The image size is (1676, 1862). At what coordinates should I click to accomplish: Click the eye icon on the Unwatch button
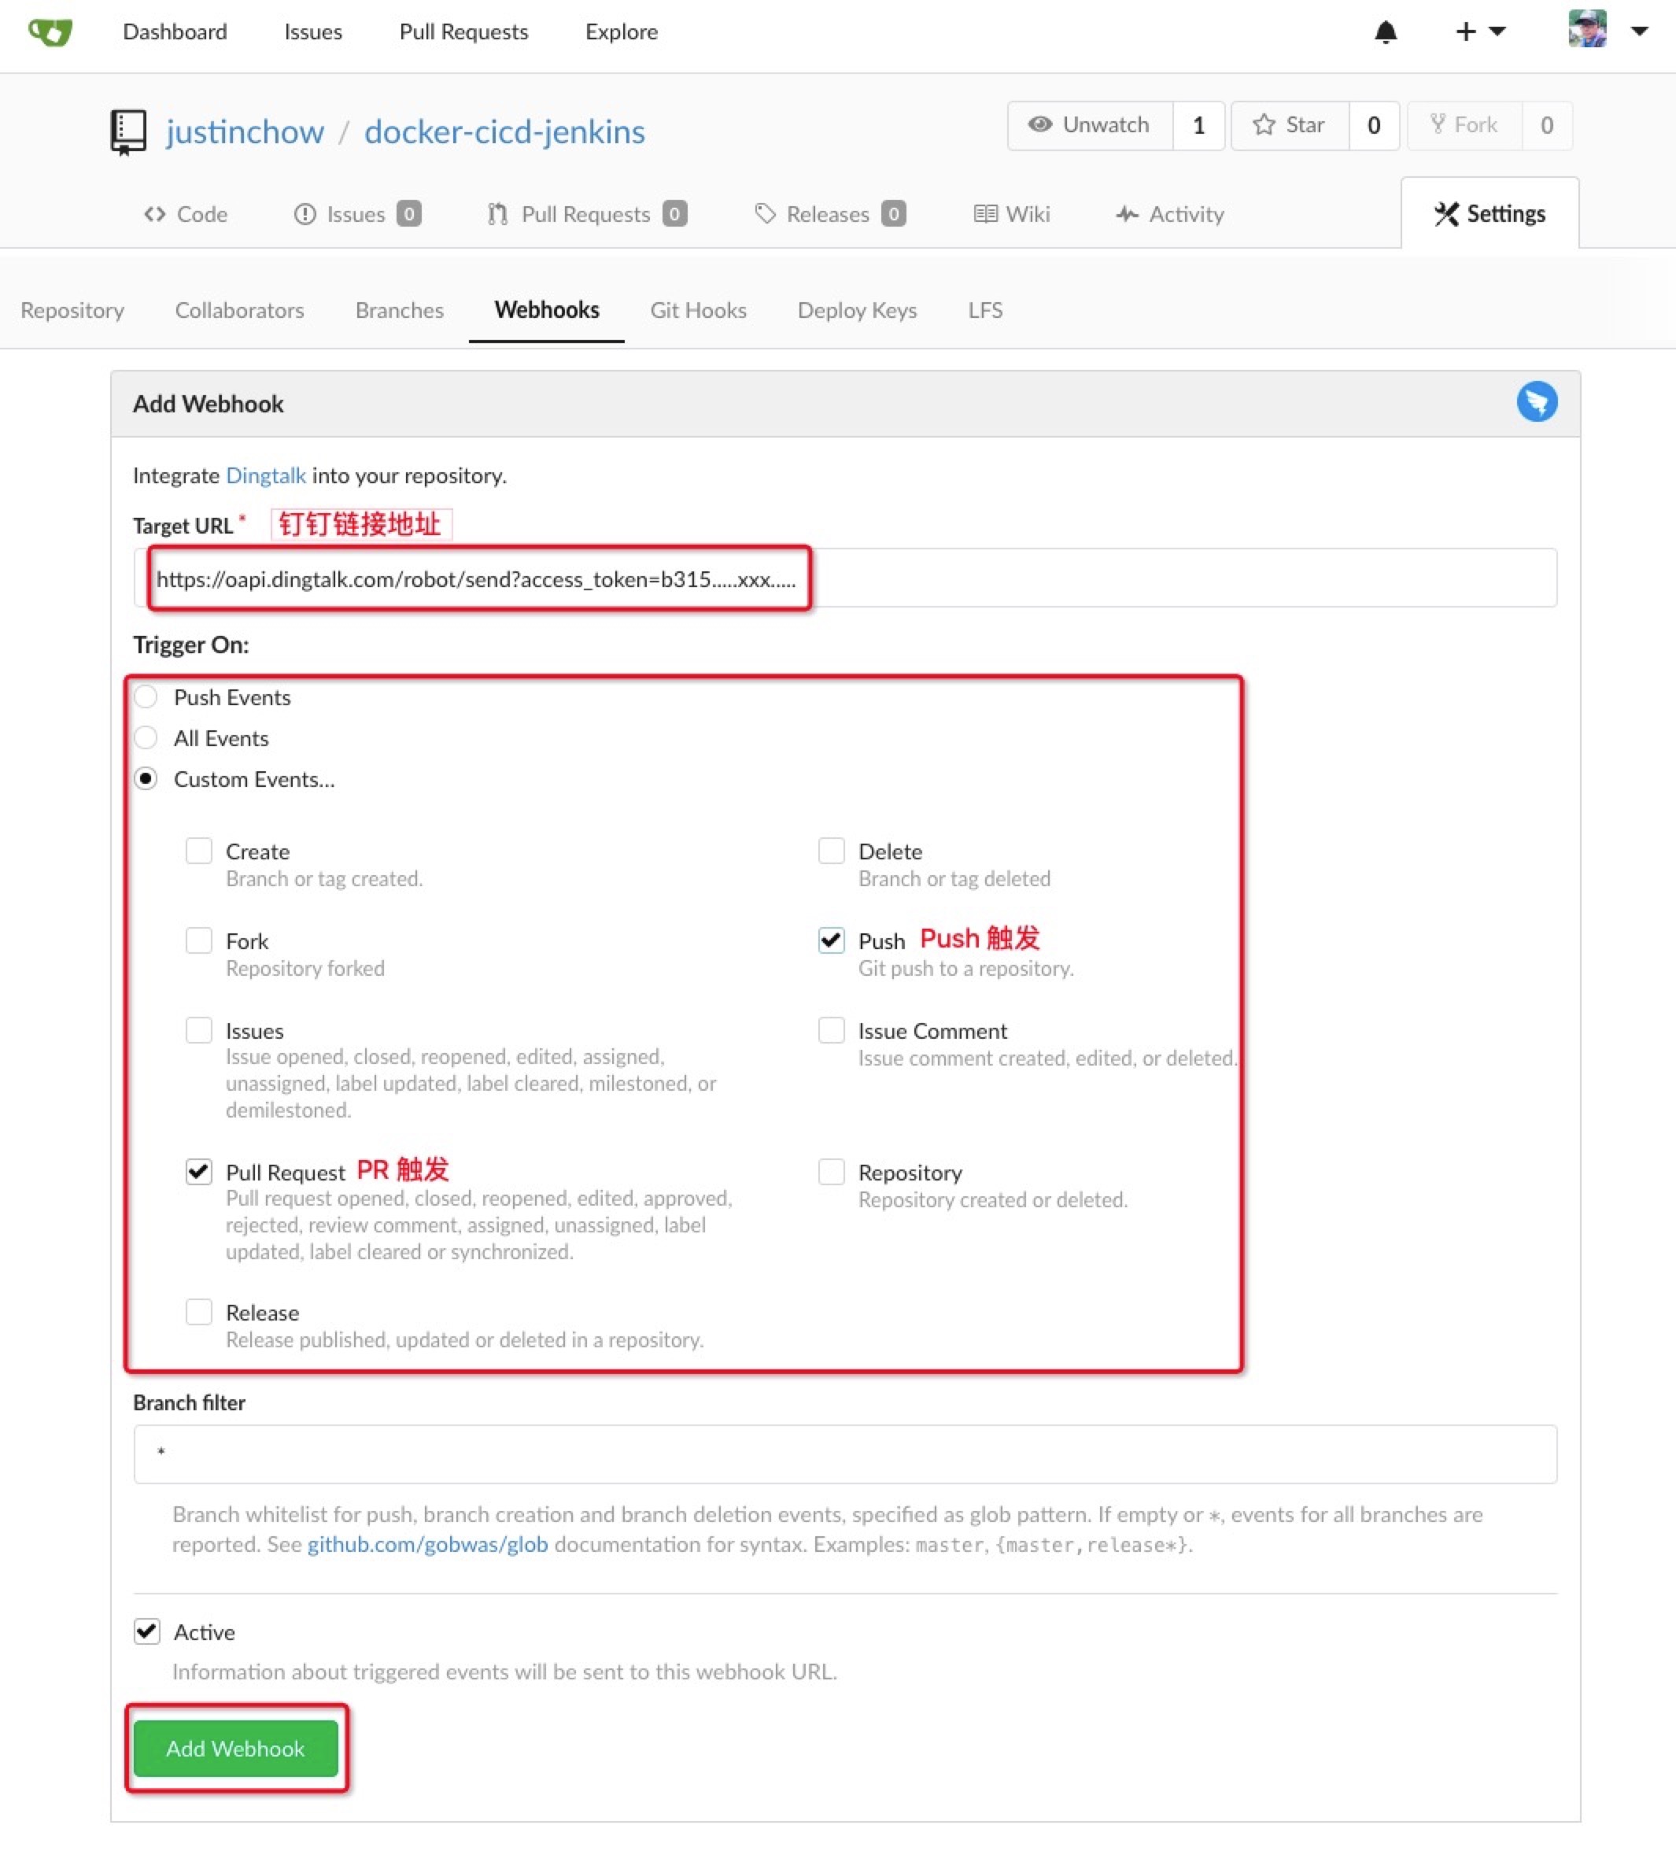[x=1042, y=125]
